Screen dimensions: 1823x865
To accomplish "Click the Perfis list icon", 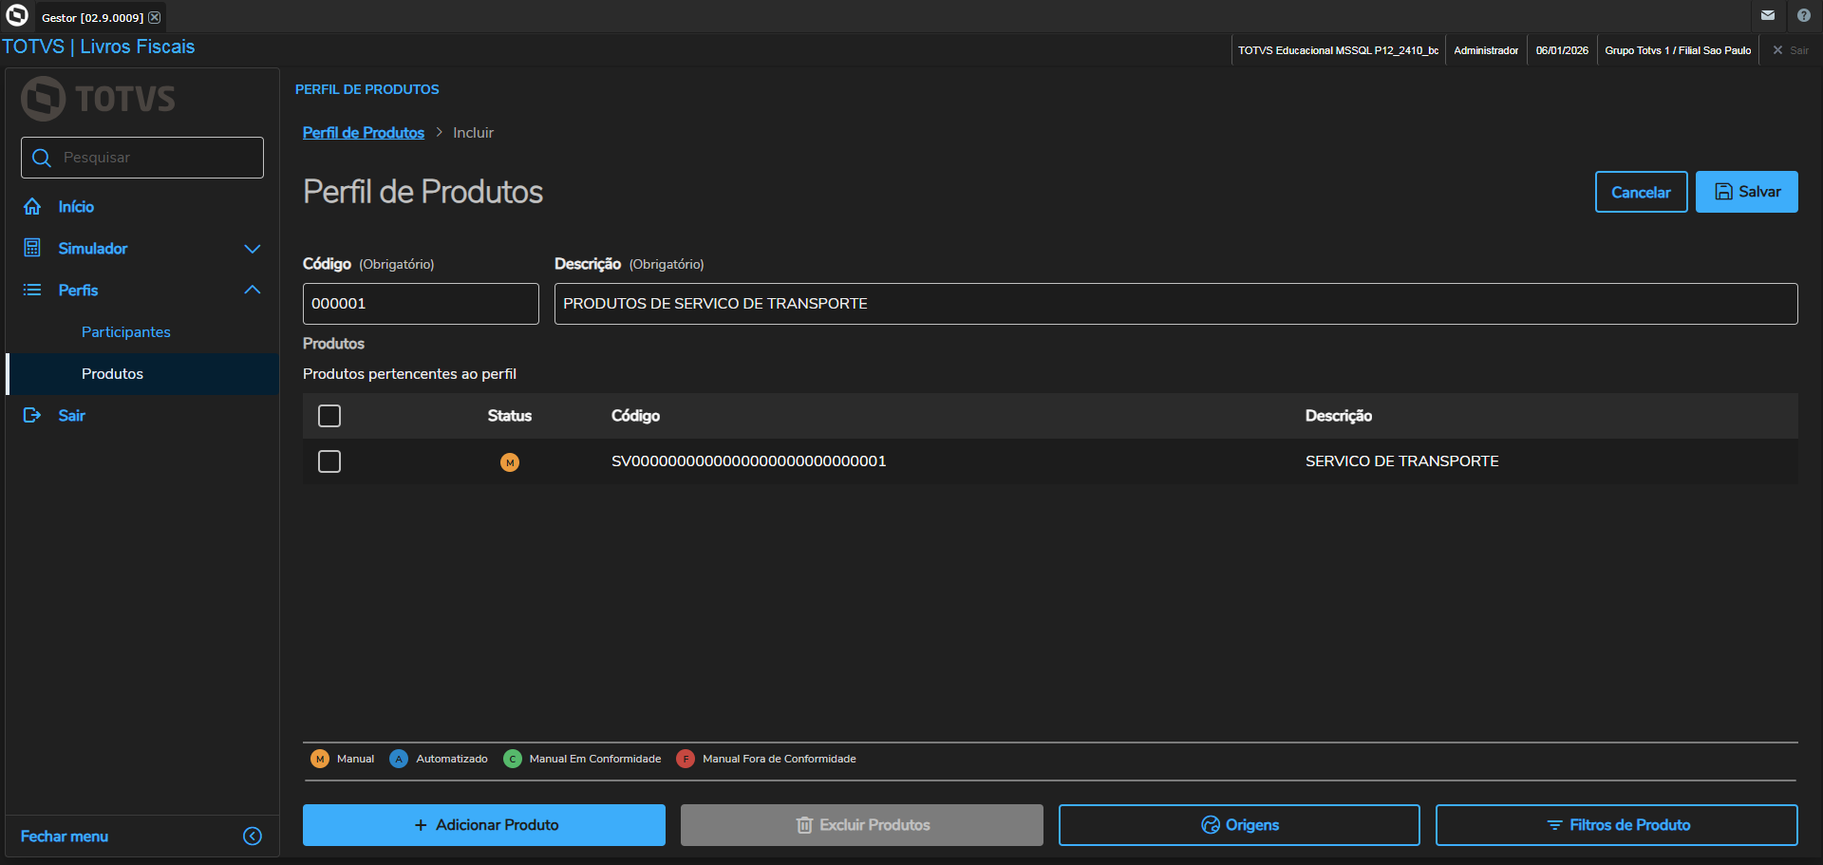I will coord(32,290).
